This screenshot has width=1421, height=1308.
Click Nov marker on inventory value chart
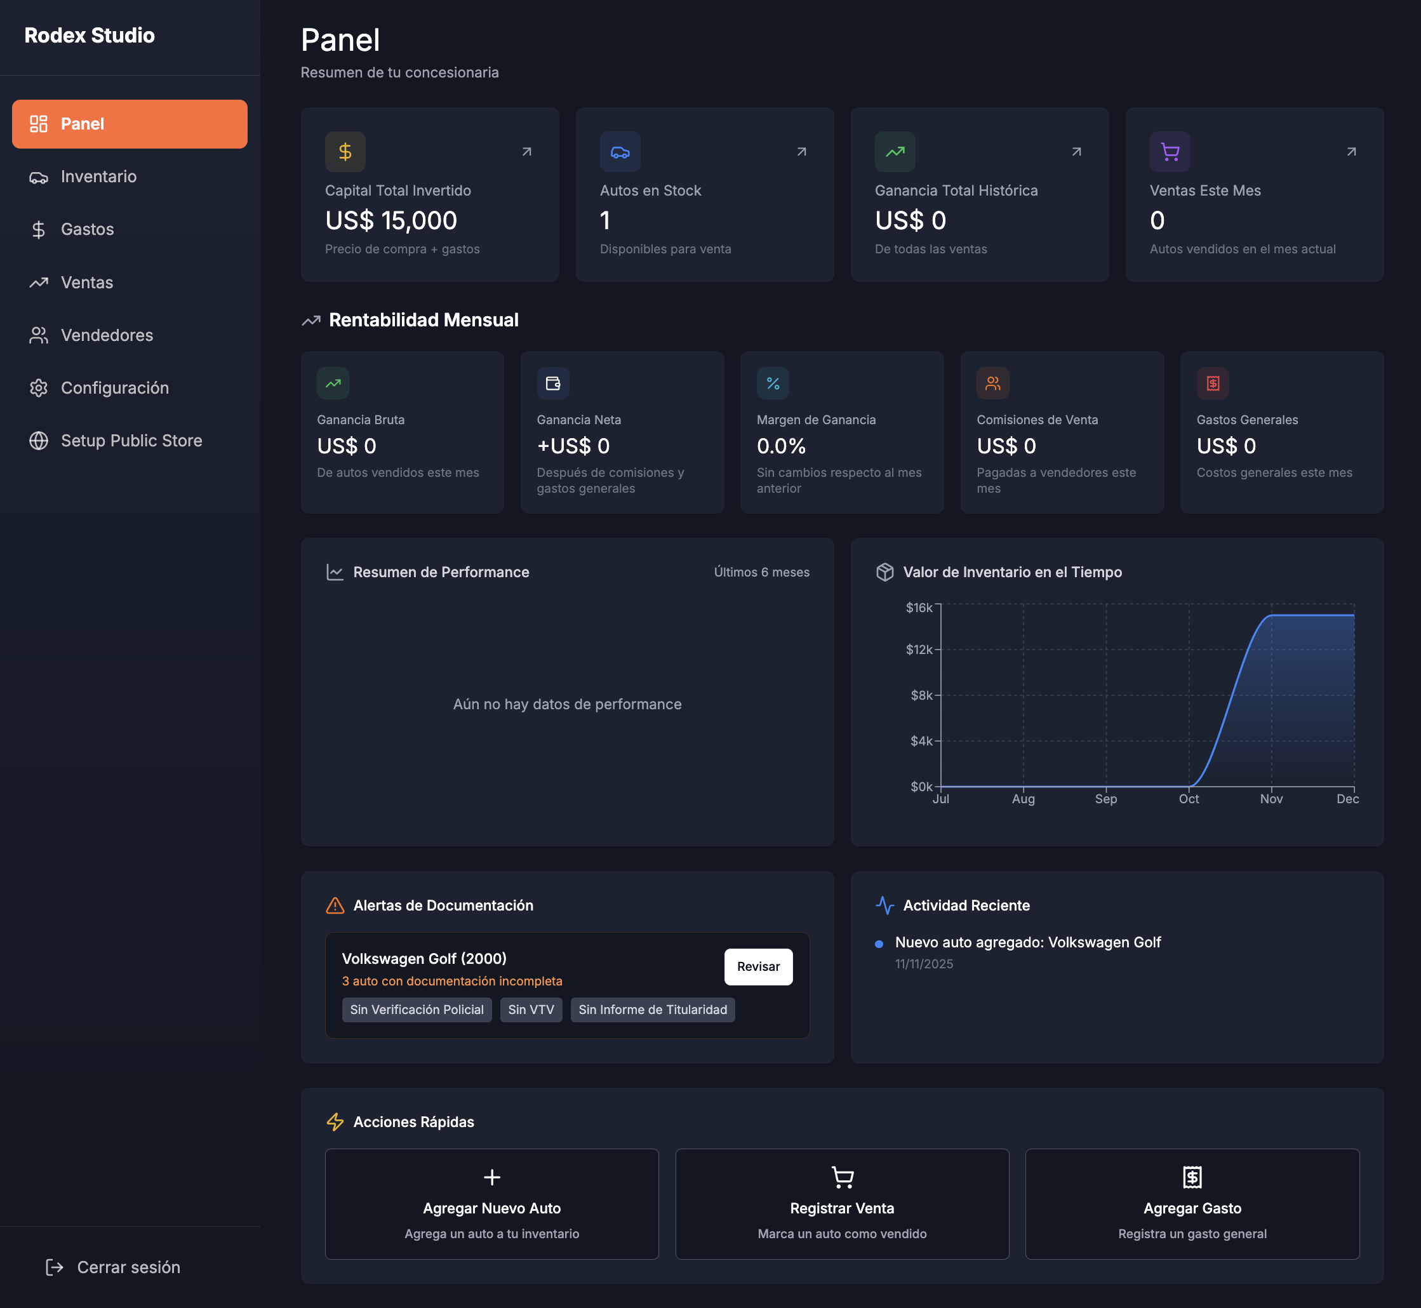click(1271, 798)
